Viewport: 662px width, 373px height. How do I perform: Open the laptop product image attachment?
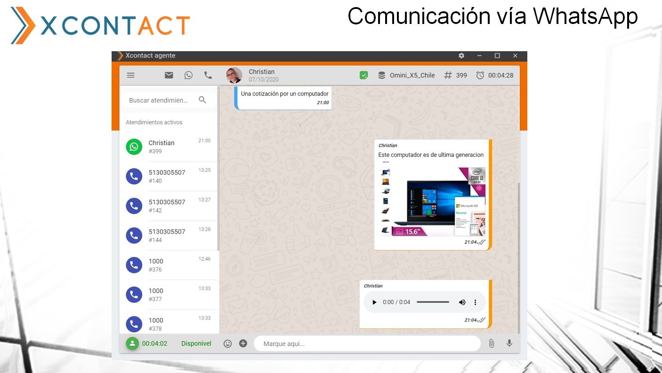pos(433,198)
